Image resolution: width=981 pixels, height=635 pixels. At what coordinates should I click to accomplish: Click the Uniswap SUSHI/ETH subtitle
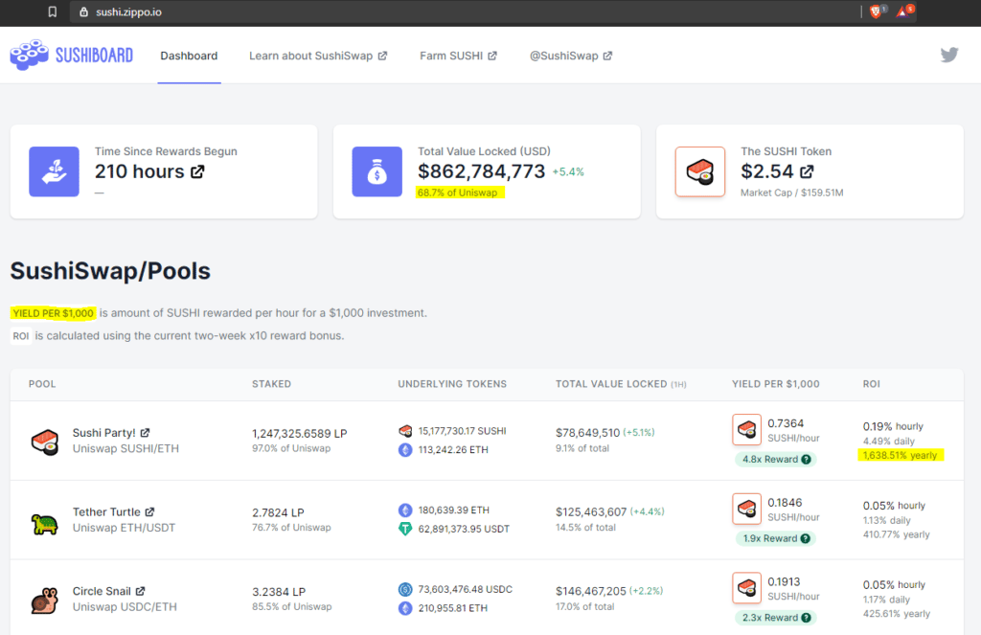click(x=125, y=448)
